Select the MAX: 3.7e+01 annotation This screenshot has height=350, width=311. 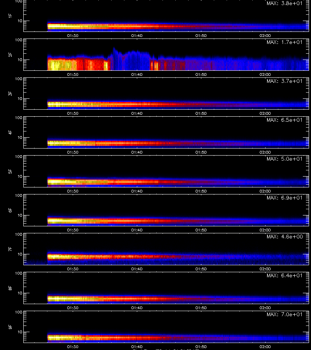click(285, 81)
